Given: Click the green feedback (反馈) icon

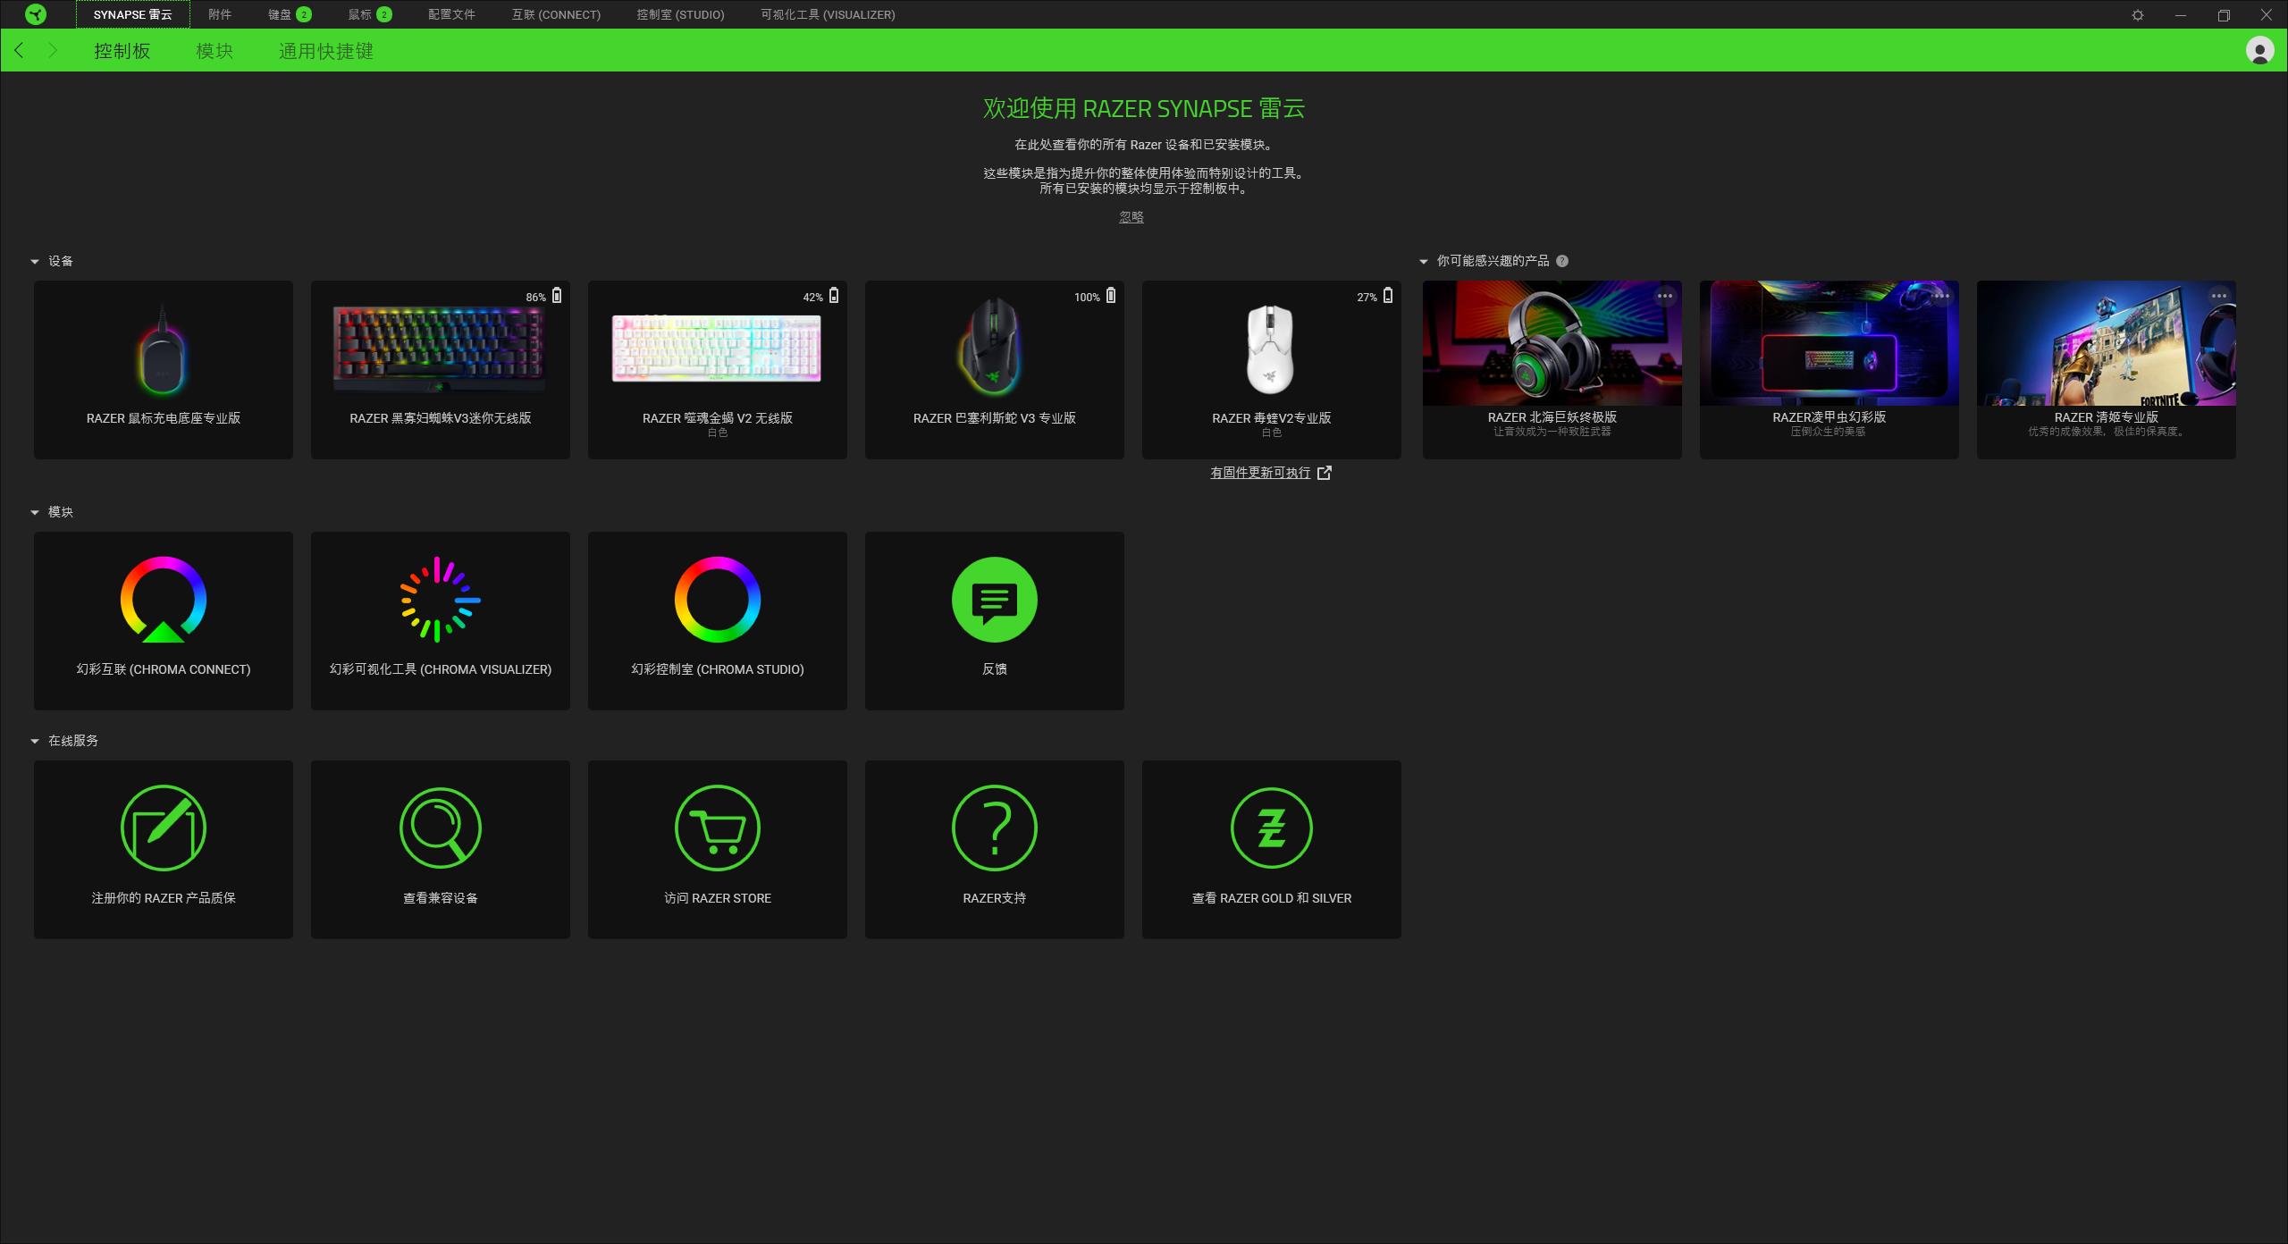Looking at the screenshot, I should point(994,600).
